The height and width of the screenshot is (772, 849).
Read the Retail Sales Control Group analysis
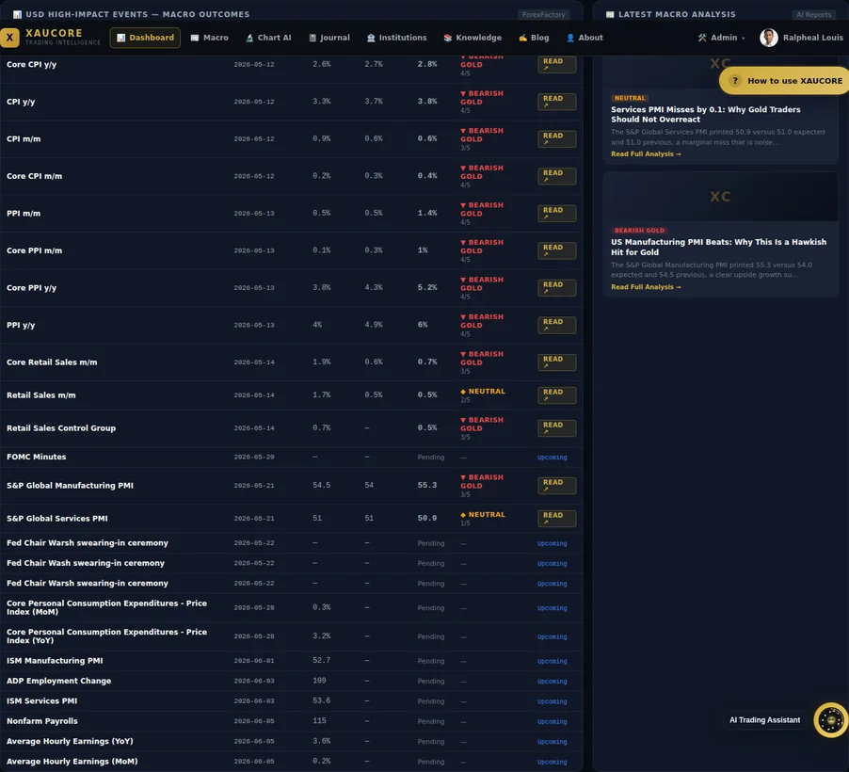tap(556, 428)
